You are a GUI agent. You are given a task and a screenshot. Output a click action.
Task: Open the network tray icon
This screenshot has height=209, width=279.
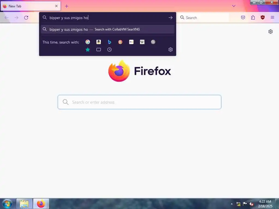pos(238,204)
